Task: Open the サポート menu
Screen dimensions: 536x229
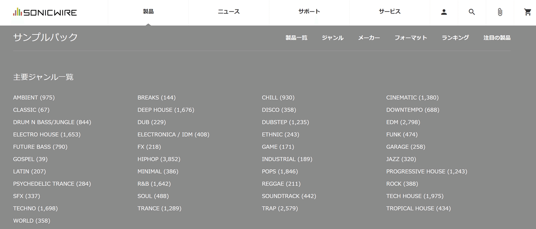Action: (x=309, y=12)
